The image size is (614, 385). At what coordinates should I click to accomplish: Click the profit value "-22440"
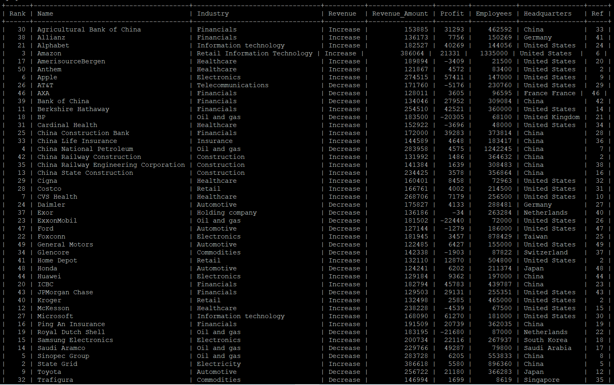[x=452, y=221]
